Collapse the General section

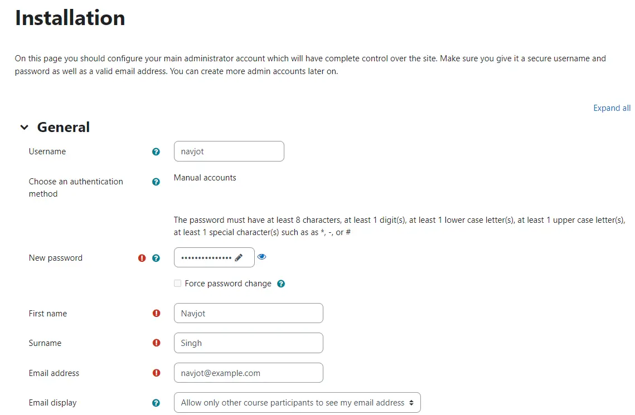[x=24, y=127]
